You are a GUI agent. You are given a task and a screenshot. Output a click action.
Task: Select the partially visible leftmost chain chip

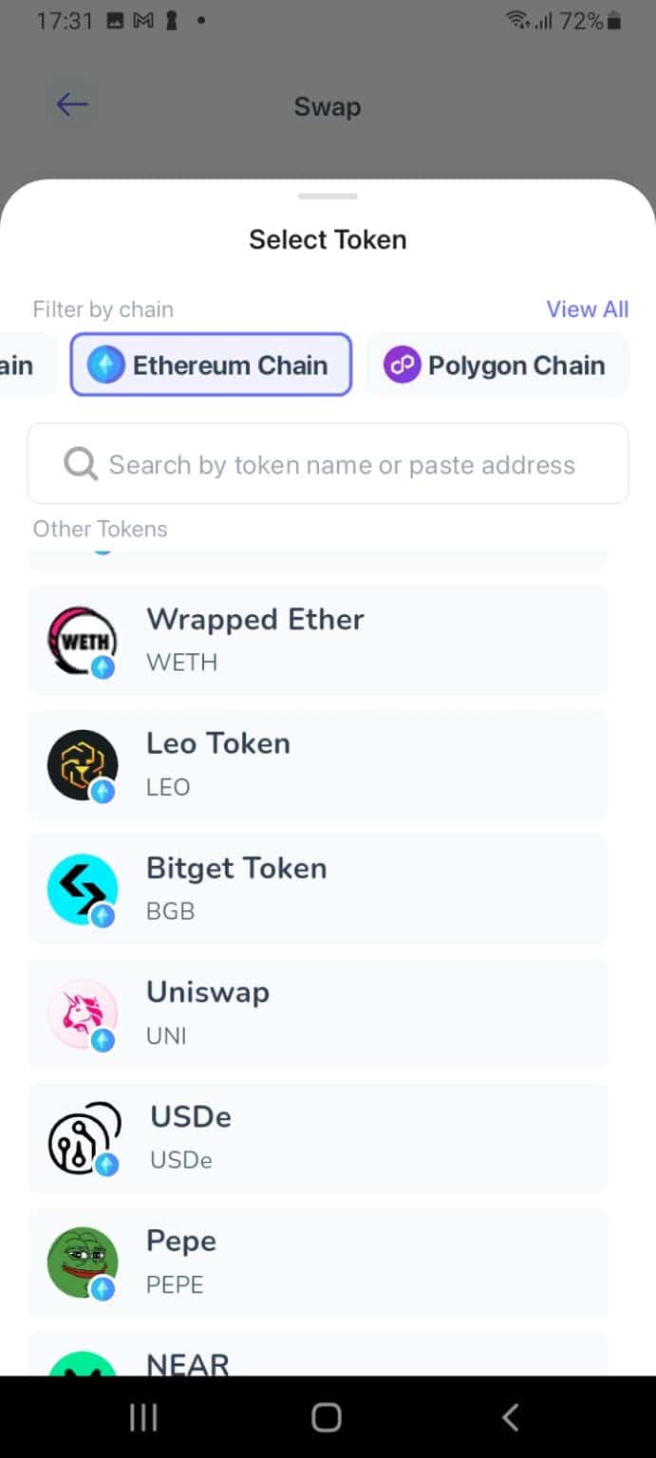click(19, 364)
